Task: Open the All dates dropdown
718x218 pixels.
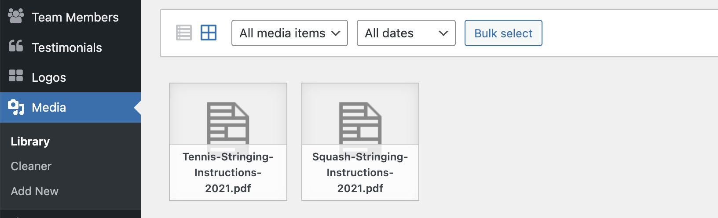Action: click(406, 33)
